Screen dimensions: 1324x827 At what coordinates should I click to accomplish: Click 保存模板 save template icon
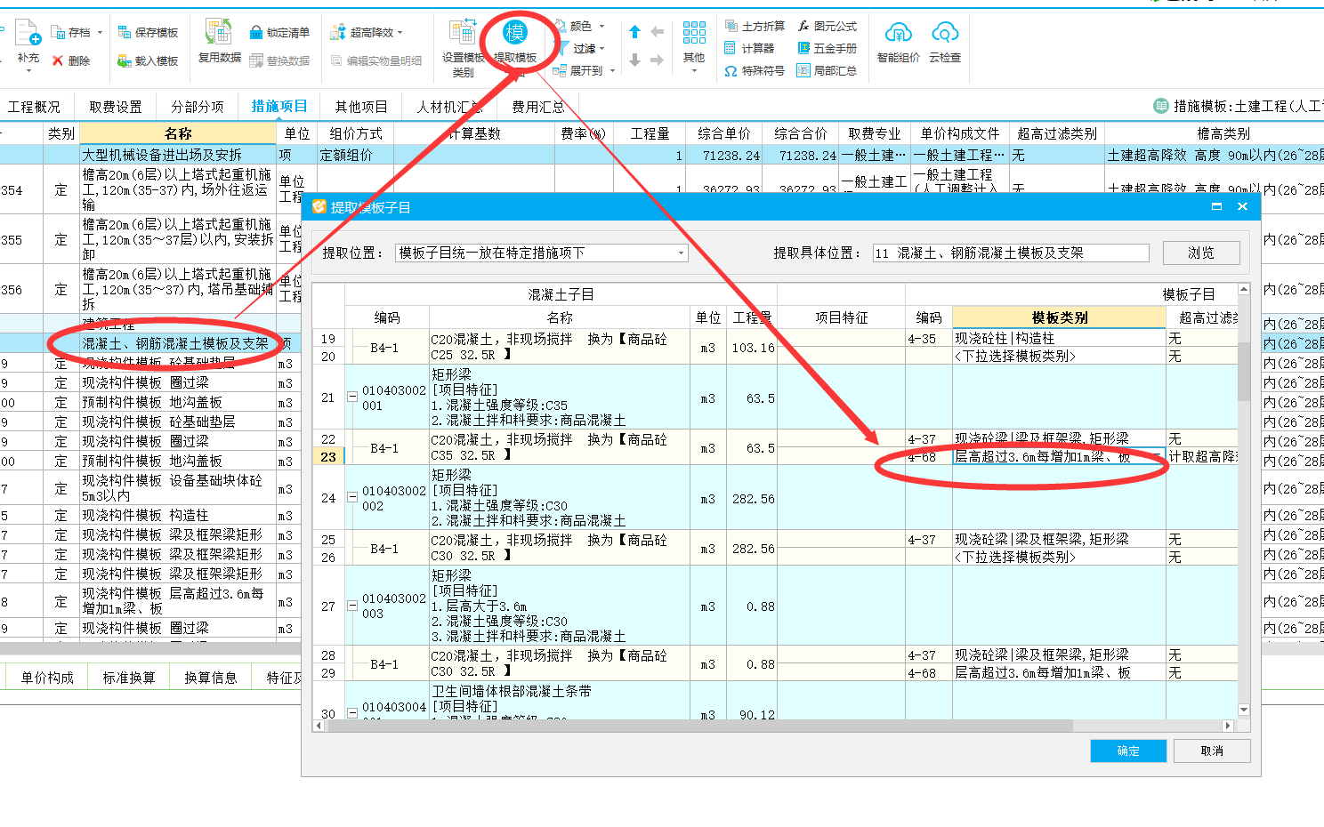point(125,33)
